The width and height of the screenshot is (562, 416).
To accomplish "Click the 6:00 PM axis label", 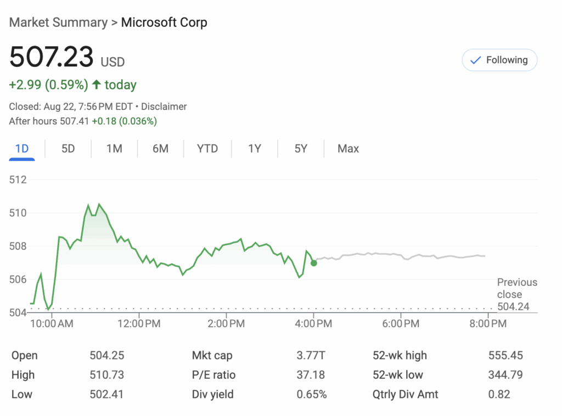I will point(401,324).
